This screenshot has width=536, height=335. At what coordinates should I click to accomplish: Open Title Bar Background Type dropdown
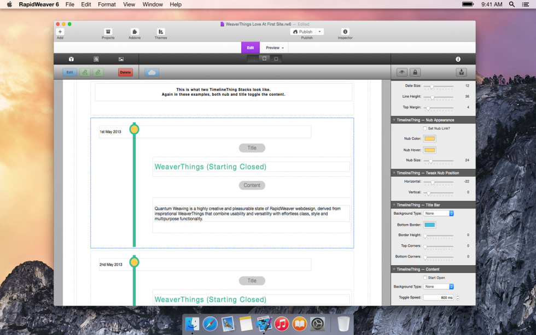point(439,214)
